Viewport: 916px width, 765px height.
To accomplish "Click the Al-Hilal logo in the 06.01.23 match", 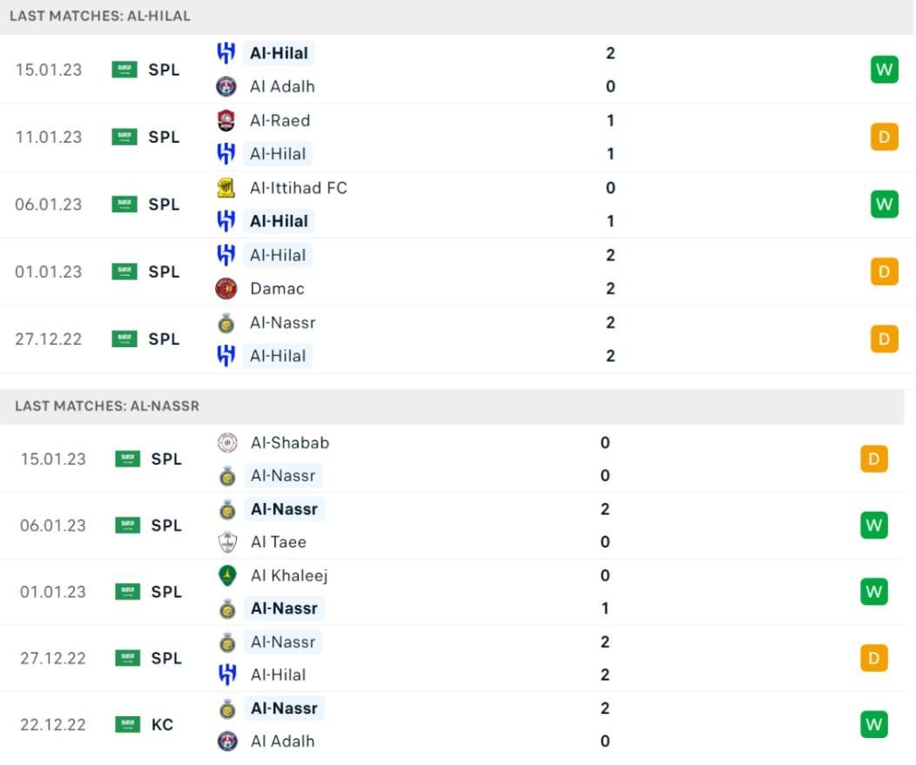I will click(226, 221).
